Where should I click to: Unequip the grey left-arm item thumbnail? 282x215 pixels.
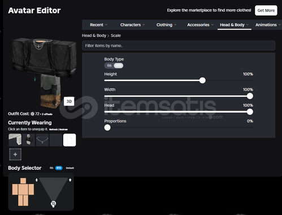(15, 140)
